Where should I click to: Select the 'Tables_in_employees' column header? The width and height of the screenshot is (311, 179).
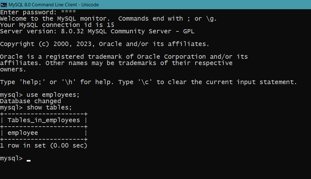44,120
